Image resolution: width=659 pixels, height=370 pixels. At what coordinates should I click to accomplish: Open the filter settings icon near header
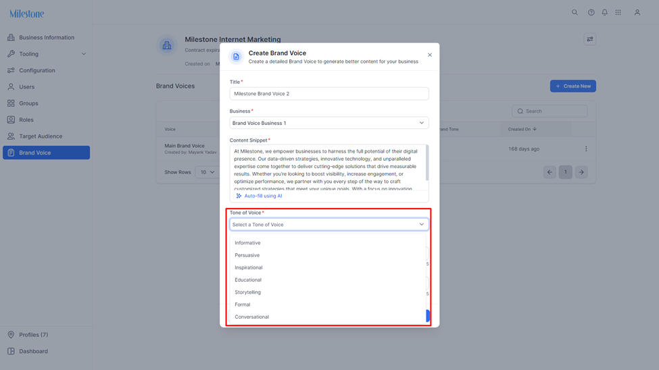coord(589,39)
